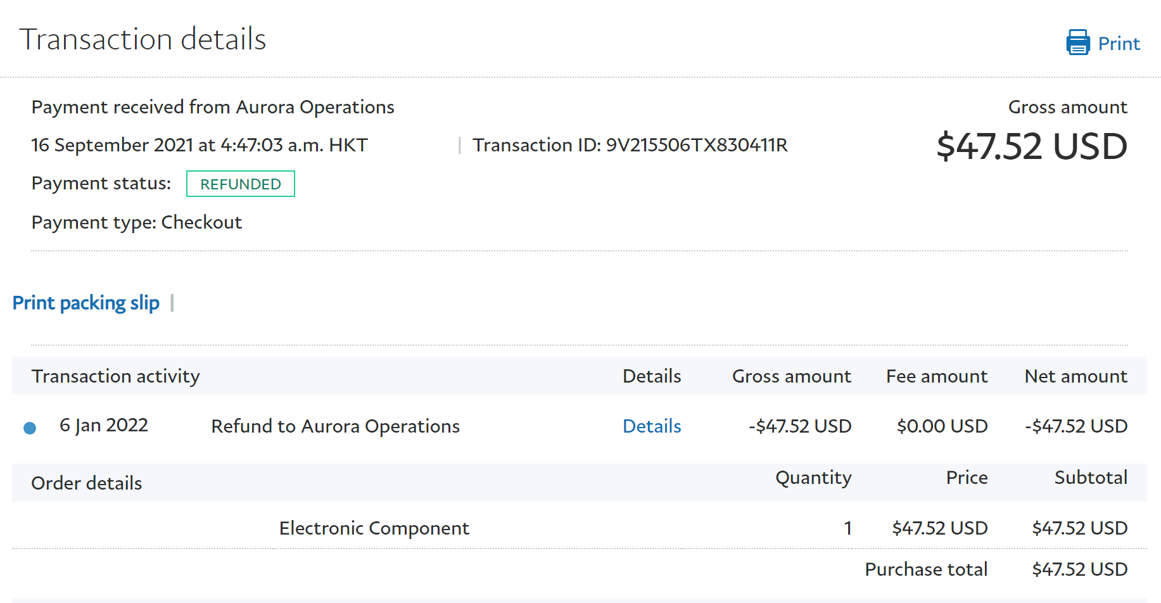Click the 16 September 2021 timestamp
Screen dimensions: 1161x603
point(199,145)
